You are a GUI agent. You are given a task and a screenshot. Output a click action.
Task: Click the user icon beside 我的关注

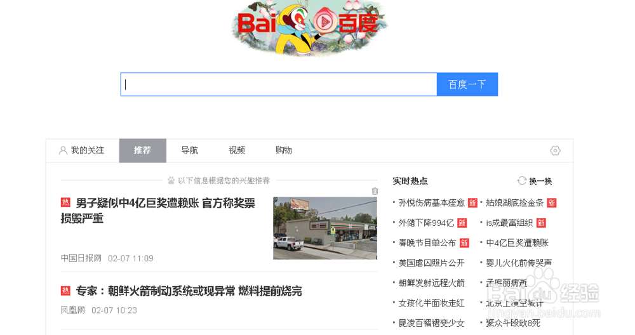pyautogui.click(x=63, y=150)
